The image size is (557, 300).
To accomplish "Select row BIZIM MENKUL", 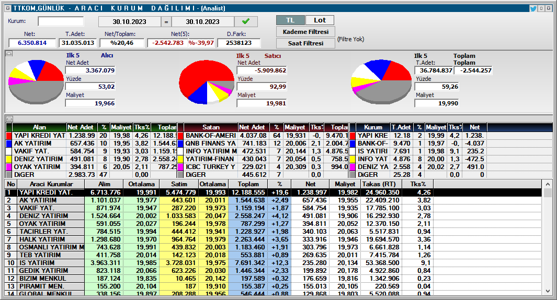I will point(274,279).
